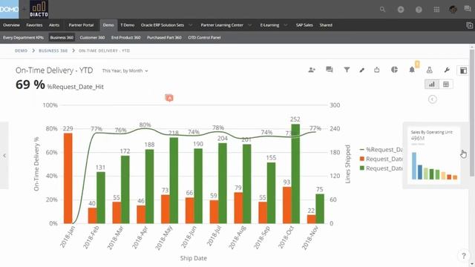This screenshot has width=475, height=267.
Task: Open the card comments icon
Action: point(330,70)
